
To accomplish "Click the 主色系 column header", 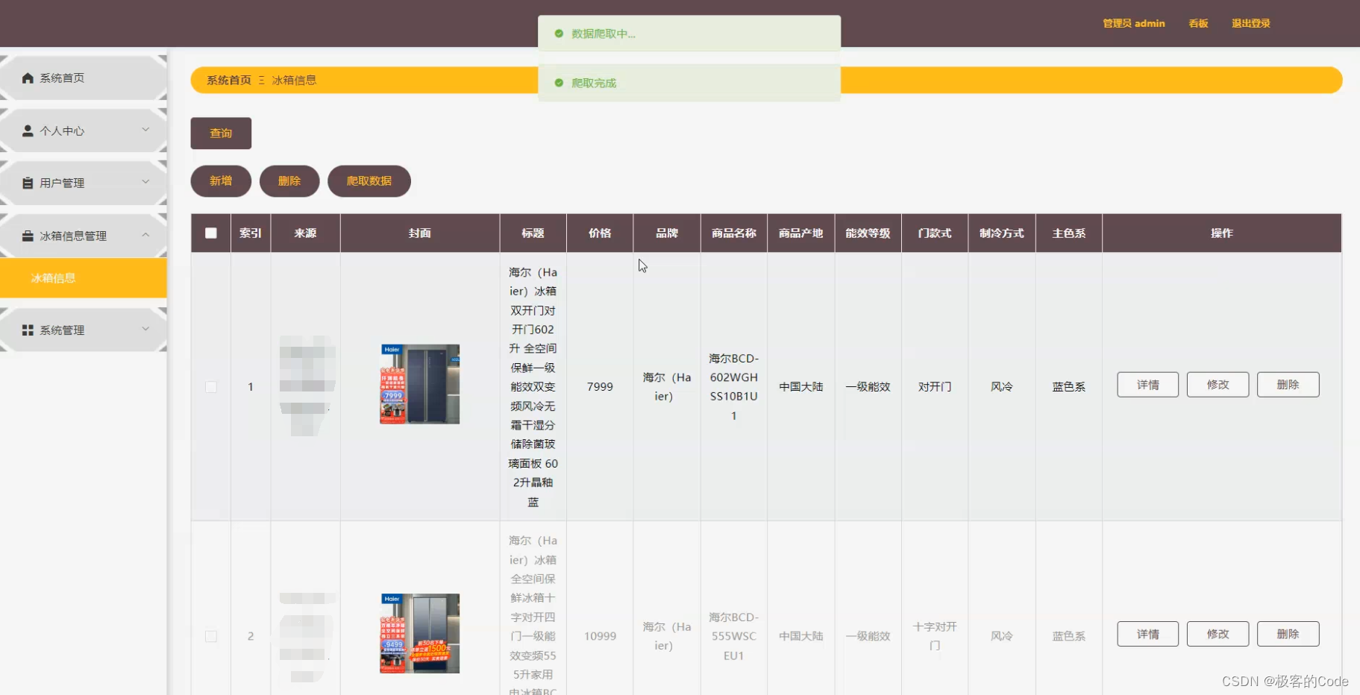I will click(1069, 233).
